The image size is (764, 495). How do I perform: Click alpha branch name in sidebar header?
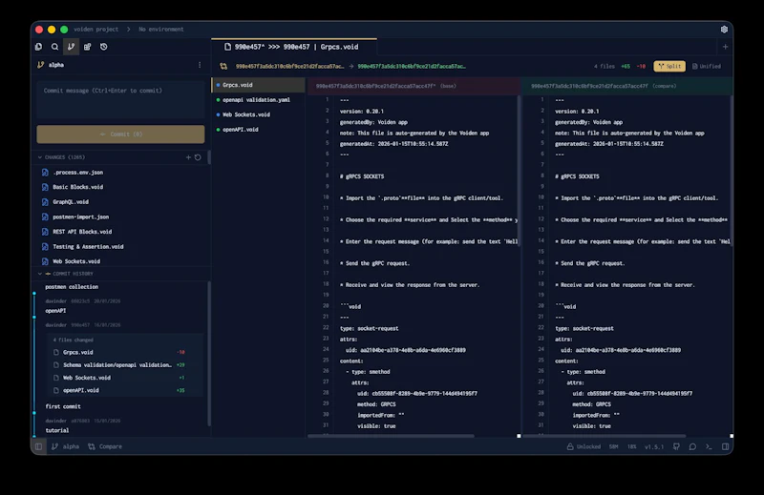tap(56, 65)
